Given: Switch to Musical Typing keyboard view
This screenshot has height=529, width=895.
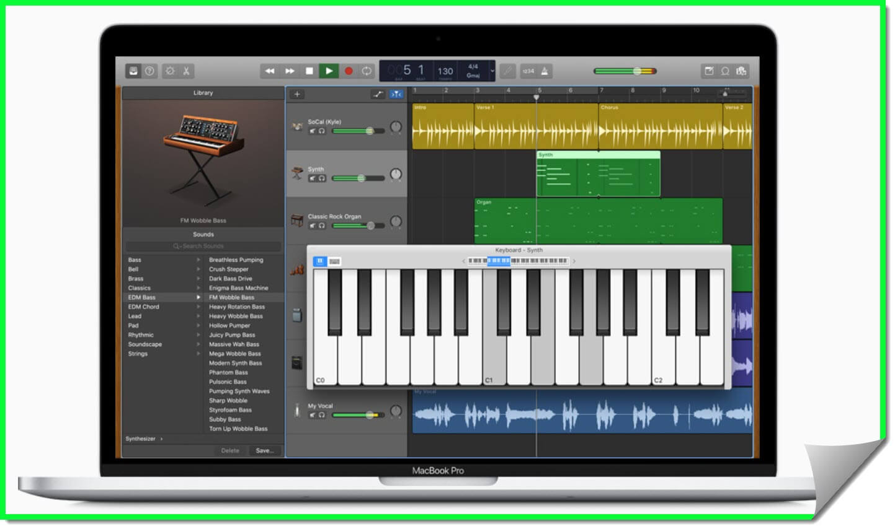Looking at the screenshot, I should (335, 261).
